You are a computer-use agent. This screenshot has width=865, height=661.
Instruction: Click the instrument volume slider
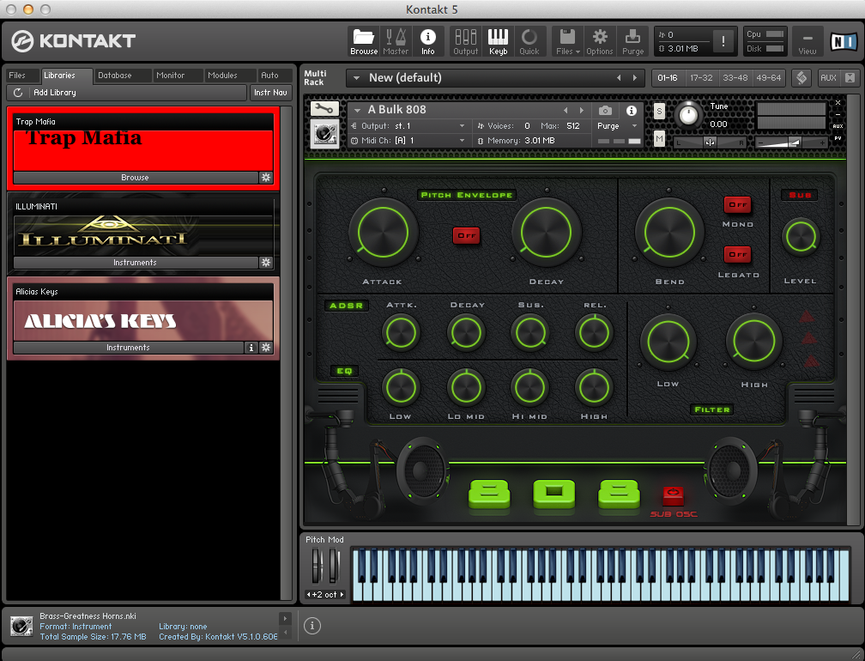click(x=790, y=143)
